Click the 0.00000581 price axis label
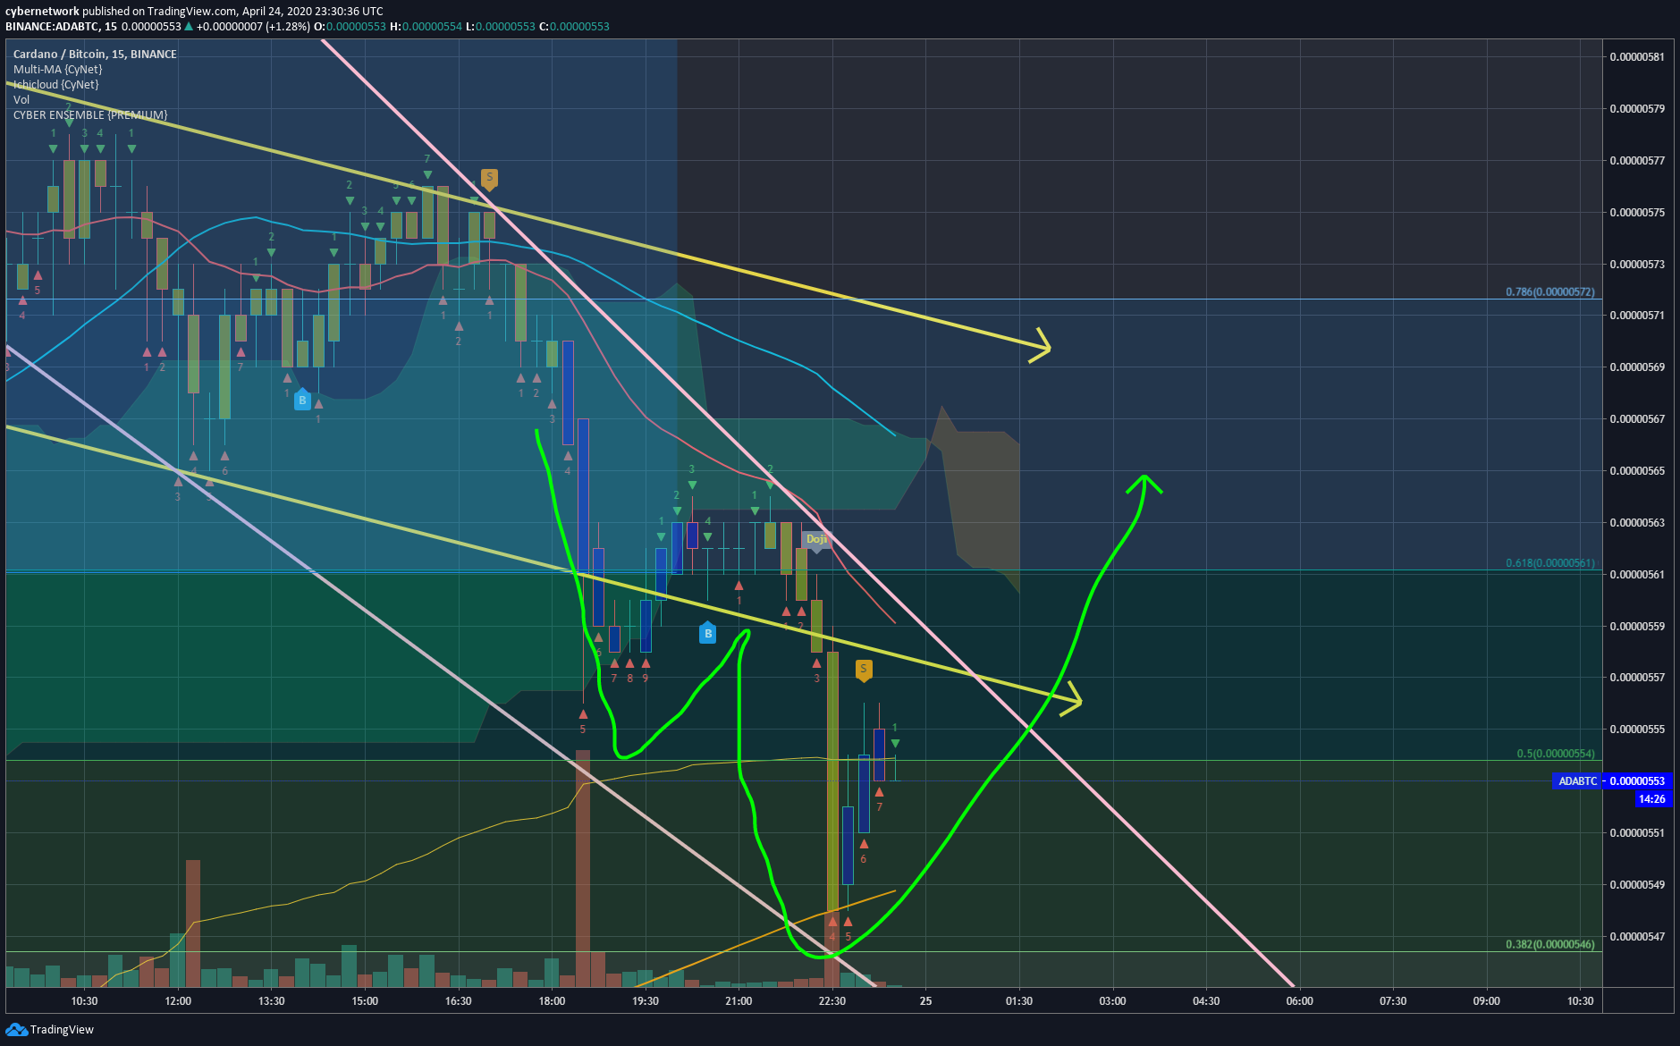1680x1046 pixels. (1637, 57)
